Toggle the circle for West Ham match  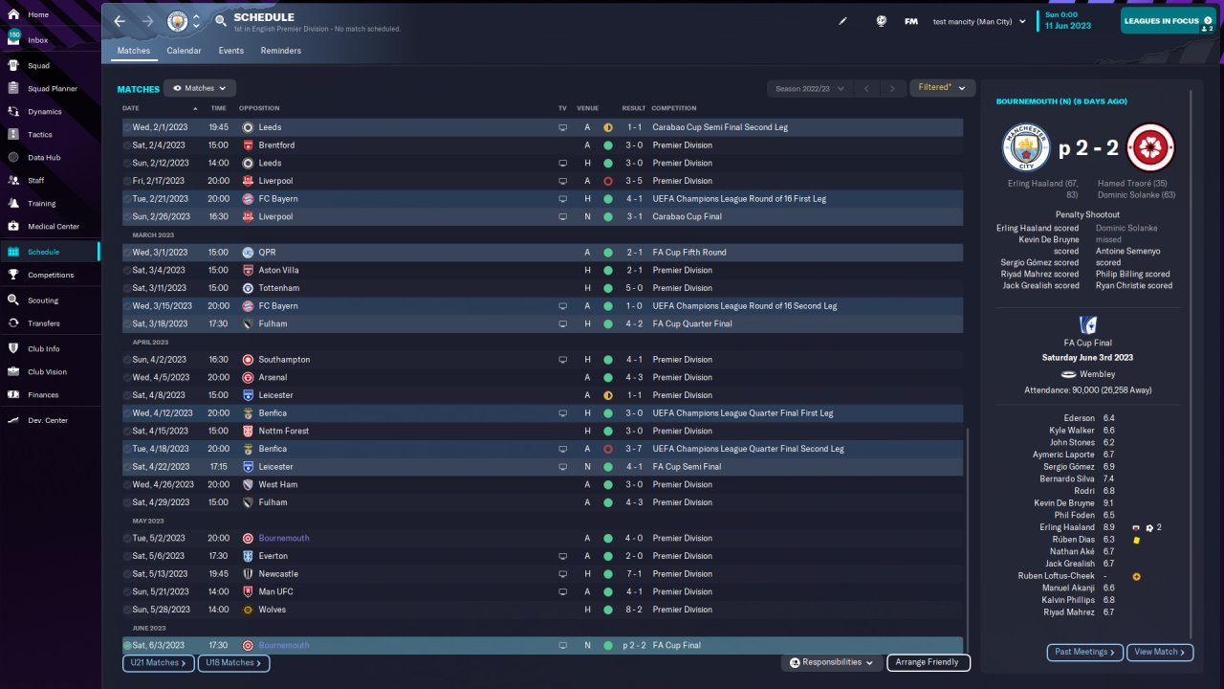pyautogui.click(x=128, y=485)
